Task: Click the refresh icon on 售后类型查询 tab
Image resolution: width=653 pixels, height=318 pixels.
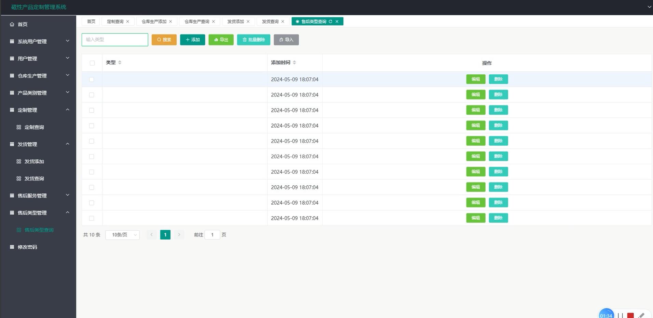Action: 330,21
